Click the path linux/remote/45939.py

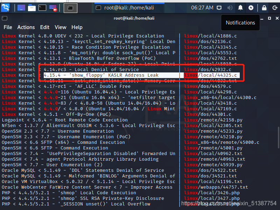pyautogui.click(x=213, y=165)
